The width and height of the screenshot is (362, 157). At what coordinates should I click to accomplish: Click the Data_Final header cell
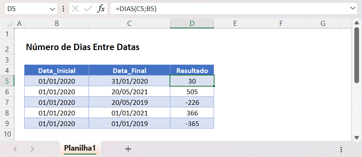coord(130,70)
